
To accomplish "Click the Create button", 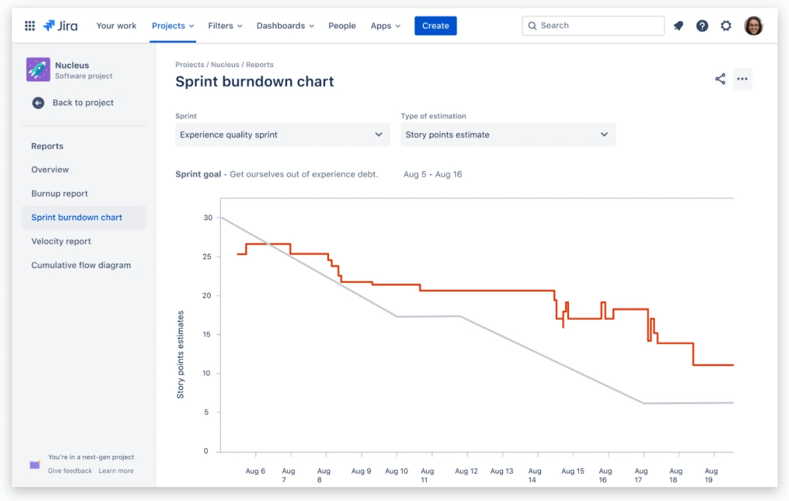I will 435,26.
